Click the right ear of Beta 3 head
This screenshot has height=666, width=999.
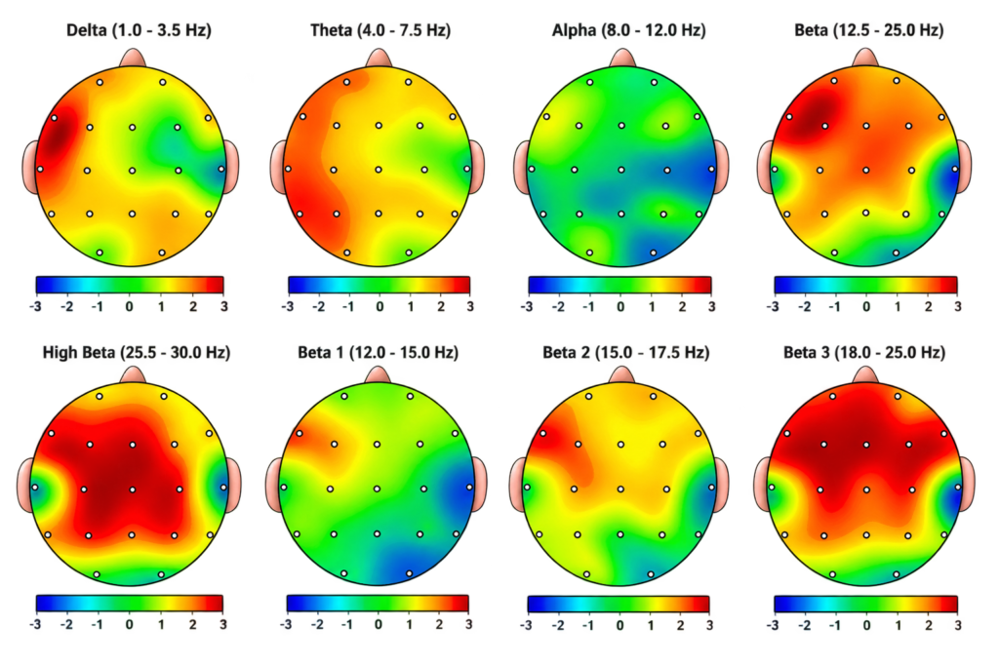[x=967, y=484]
